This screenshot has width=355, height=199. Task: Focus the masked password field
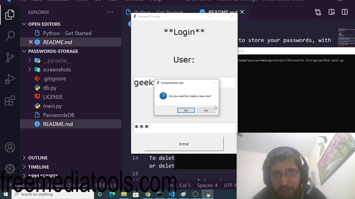click(x=184, y=127)
